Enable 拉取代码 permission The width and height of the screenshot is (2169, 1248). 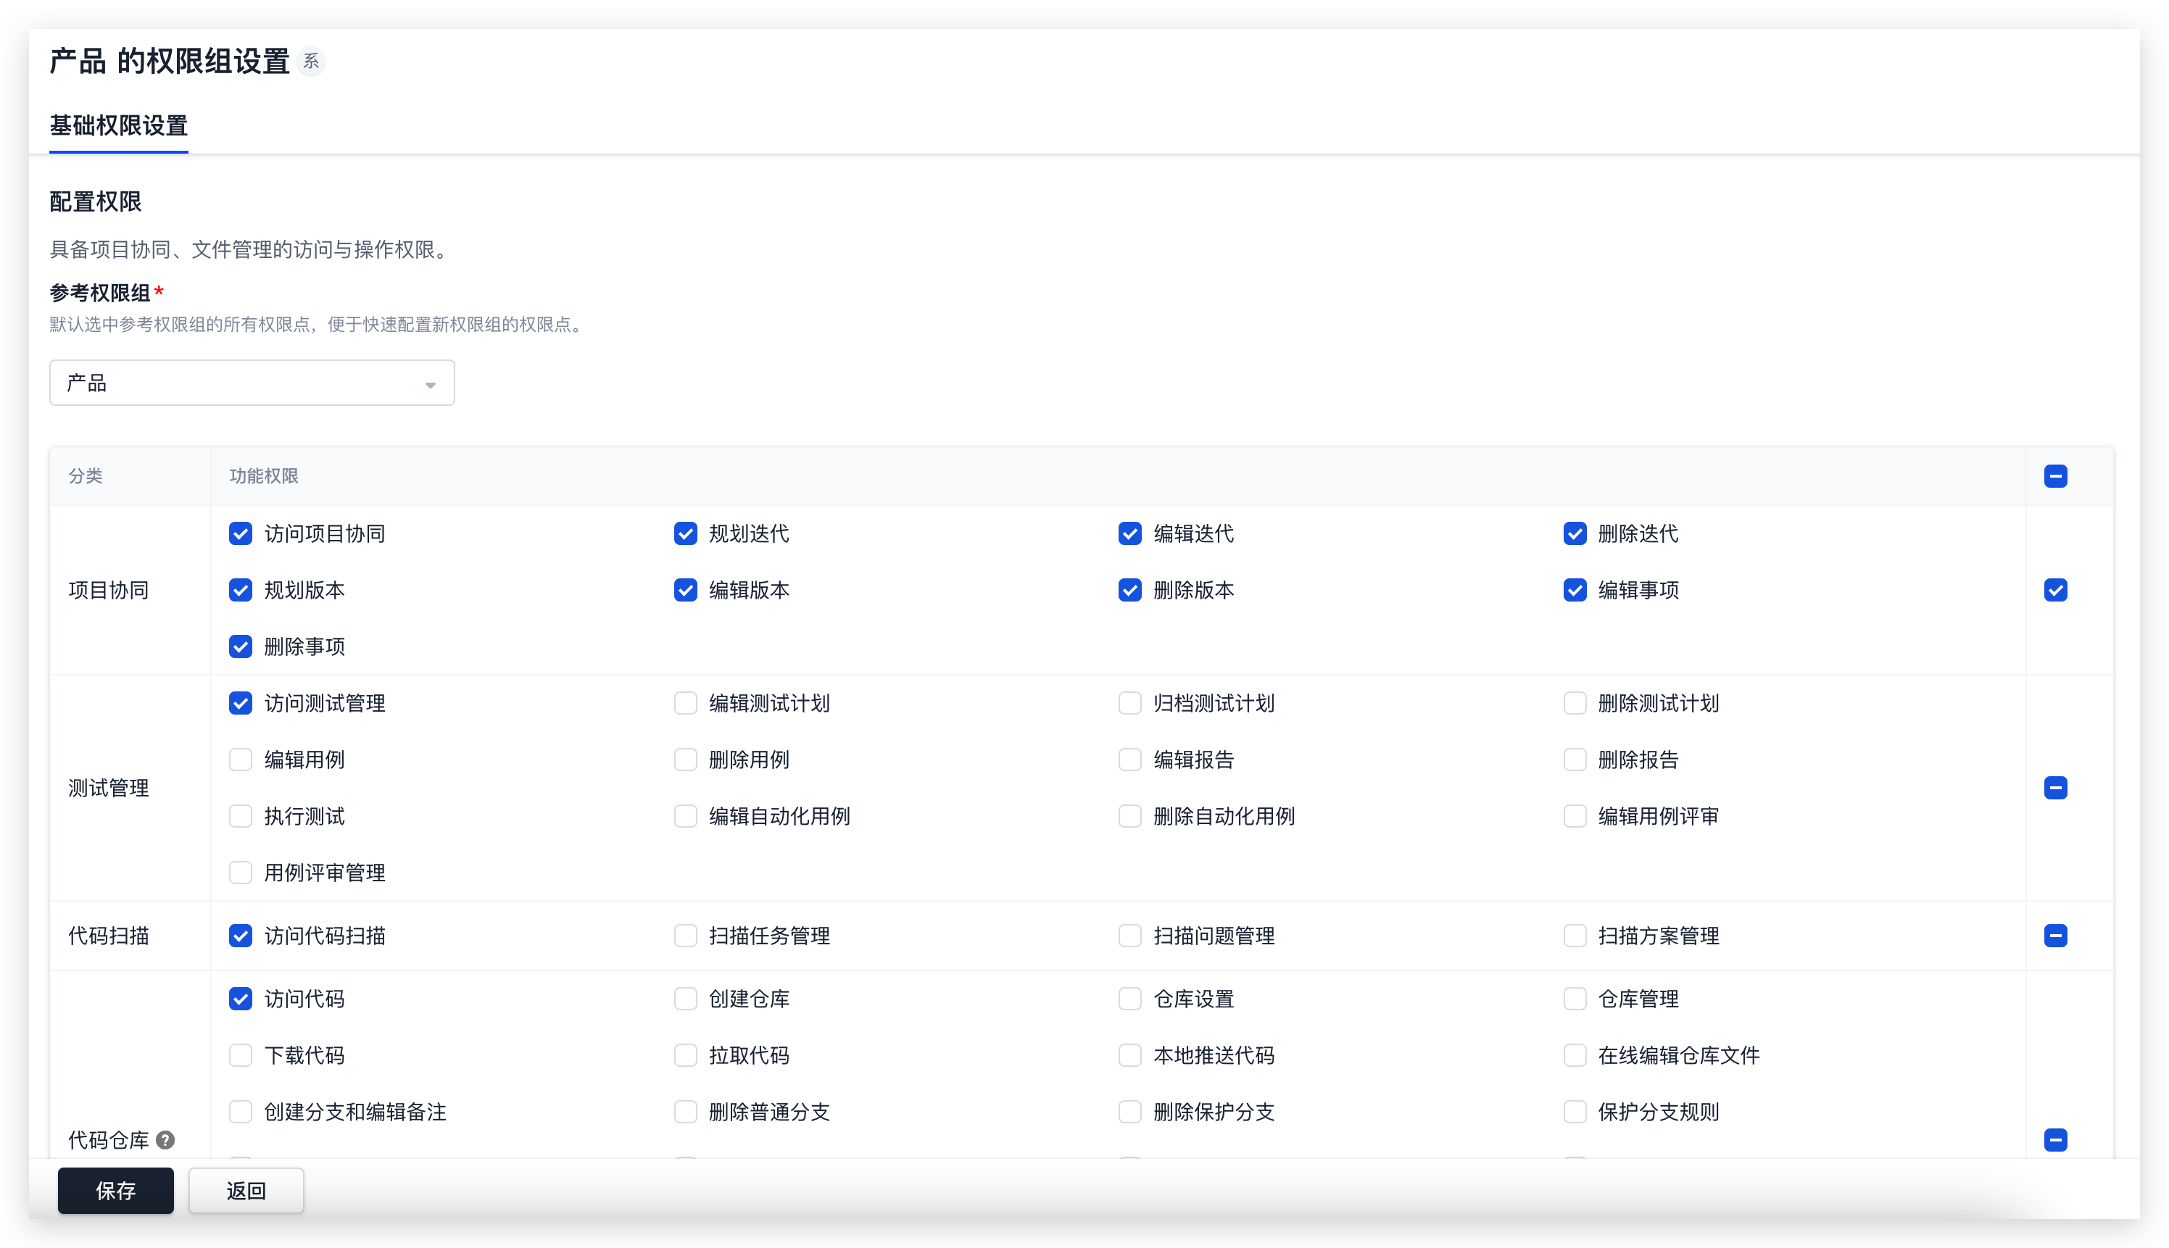click(686, 1055)
